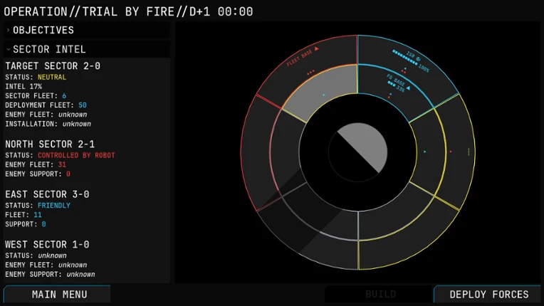Expand the OBJECTIVES panel
Viewport: 544px width, 306px height.
87,30
